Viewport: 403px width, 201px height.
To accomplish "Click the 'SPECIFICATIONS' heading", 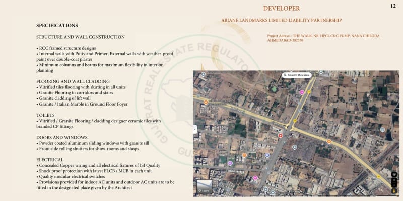I will tap(57, 26).
